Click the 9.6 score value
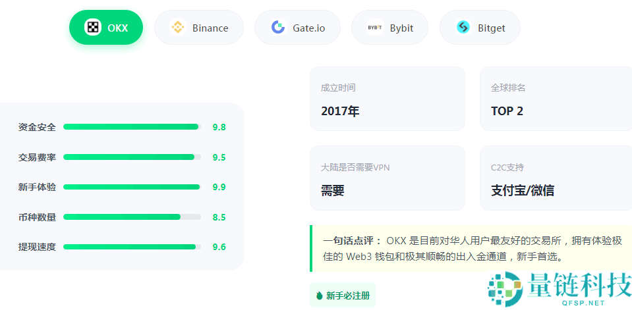This screenshot has width=632, height=310. pos(219,247)
